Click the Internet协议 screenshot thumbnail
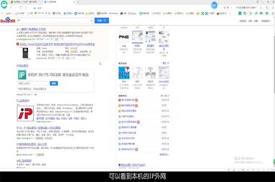This screenshot has width=275, height=182. coord(164,73)
